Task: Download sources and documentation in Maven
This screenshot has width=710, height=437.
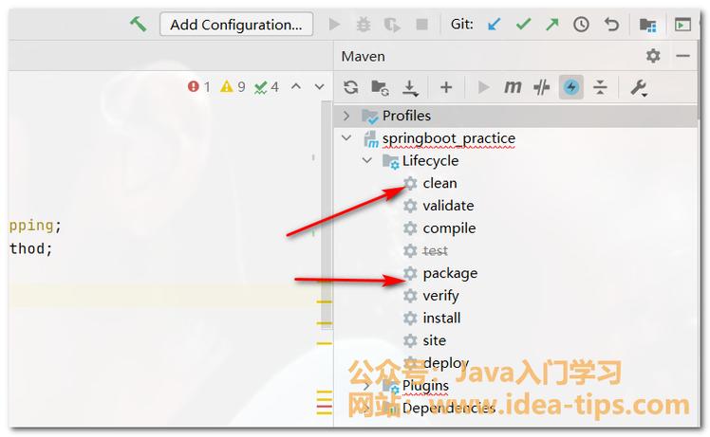Action: coord(410,87)
